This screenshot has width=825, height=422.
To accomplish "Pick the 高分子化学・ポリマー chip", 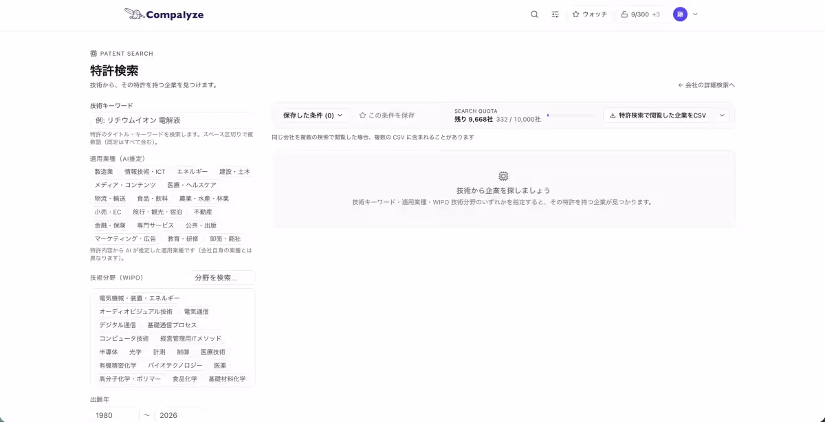I will pyautogui.click(x=130, y=379).
